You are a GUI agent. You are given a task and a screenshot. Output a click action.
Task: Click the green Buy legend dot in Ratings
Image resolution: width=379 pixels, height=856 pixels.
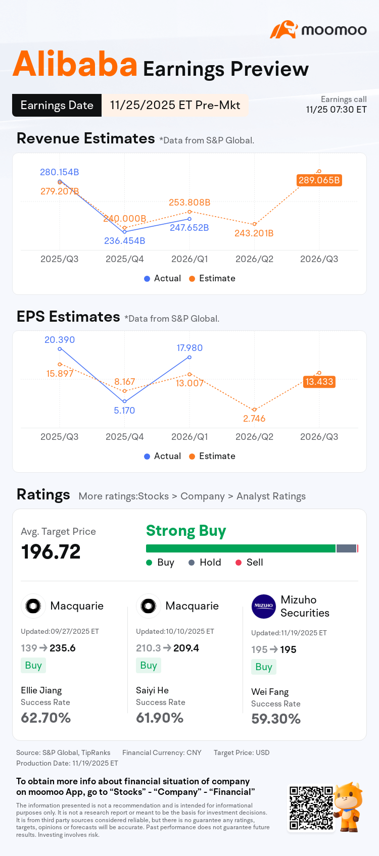click(149, 563)
